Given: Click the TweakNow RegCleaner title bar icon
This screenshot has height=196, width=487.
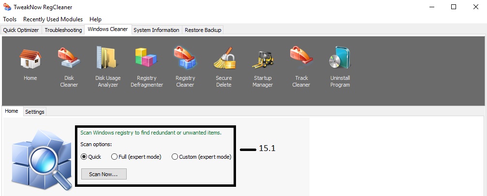Looking at the screenshot, I should (x=7, y=6).
